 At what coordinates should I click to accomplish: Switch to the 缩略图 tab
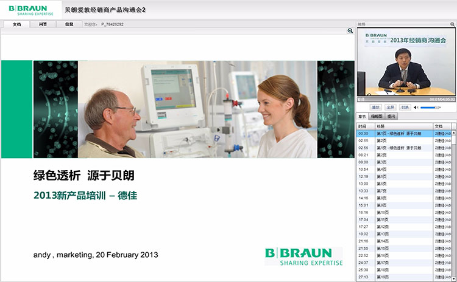[x=377, y=116]
